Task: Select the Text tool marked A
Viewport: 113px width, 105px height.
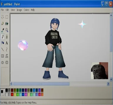Action: 7,43
